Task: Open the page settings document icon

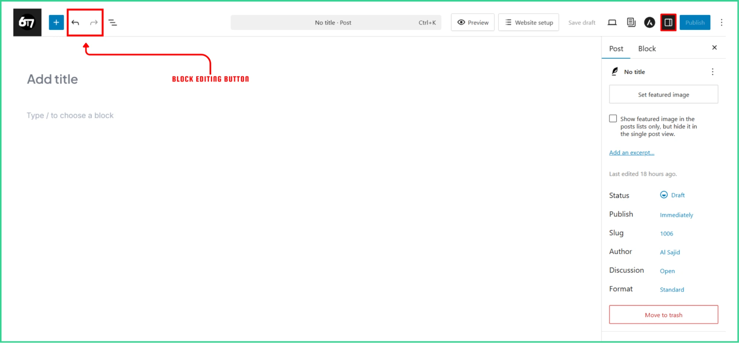Action: pyautogui.click(x=631, y=22)
